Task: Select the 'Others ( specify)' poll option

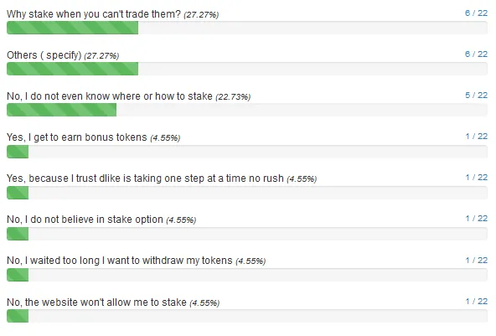Action: [44, 55]
